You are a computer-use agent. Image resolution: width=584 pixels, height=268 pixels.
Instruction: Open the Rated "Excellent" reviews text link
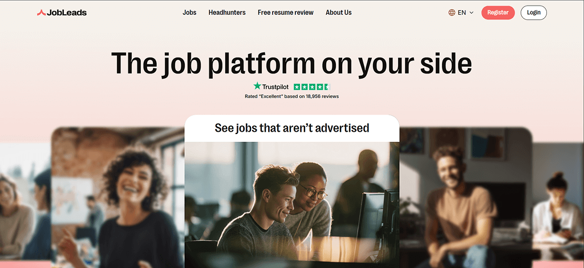coord(291,96)
